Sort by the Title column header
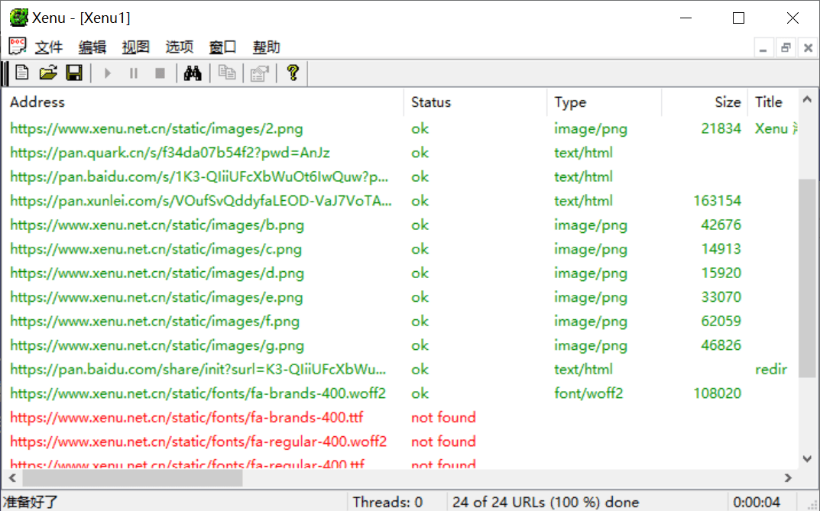The image size is (820, 511). tap(773, 102)
